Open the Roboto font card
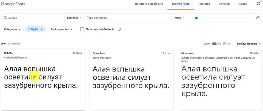This screenshot has height=111, width=263. (x=43, y=79)
